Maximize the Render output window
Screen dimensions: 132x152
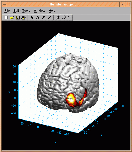(128, 4)
